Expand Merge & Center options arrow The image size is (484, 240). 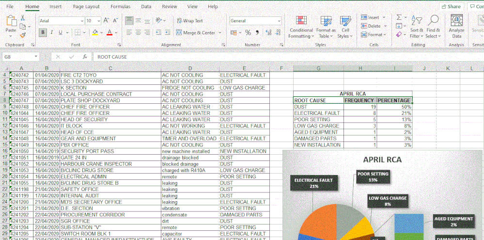[x=220, y=32]
